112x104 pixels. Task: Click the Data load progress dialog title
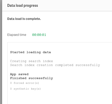[x=23, y=6]
